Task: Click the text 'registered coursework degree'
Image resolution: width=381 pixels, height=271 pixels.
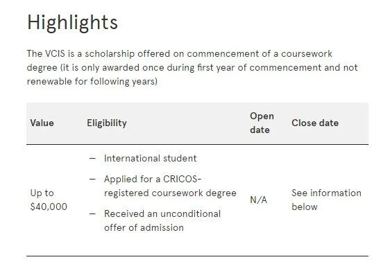Action: pyautogui.click(x=170, y=193)
